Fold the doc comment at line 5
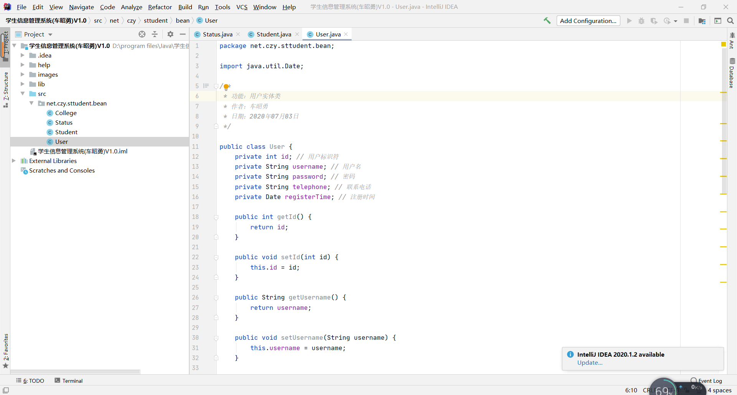Screen dimensions: 737x395 tap(216, 86)
